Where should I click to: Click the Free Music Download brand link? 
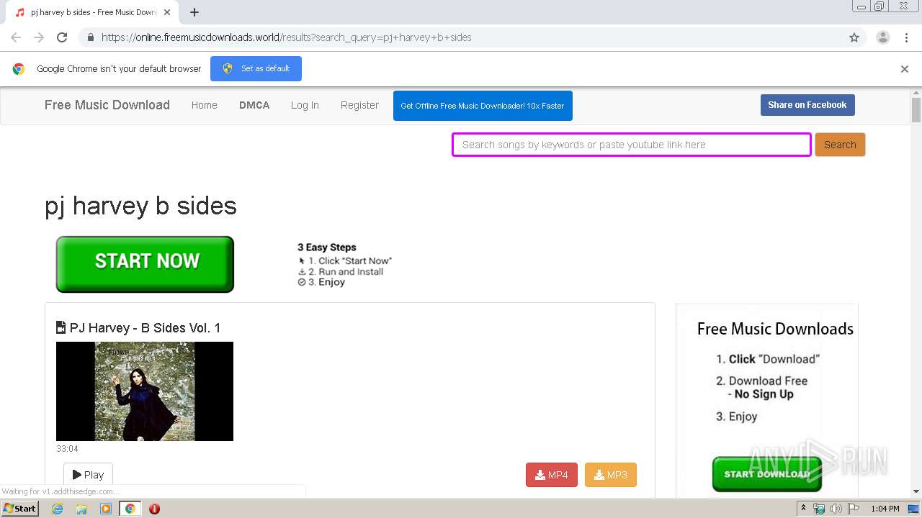107,105
